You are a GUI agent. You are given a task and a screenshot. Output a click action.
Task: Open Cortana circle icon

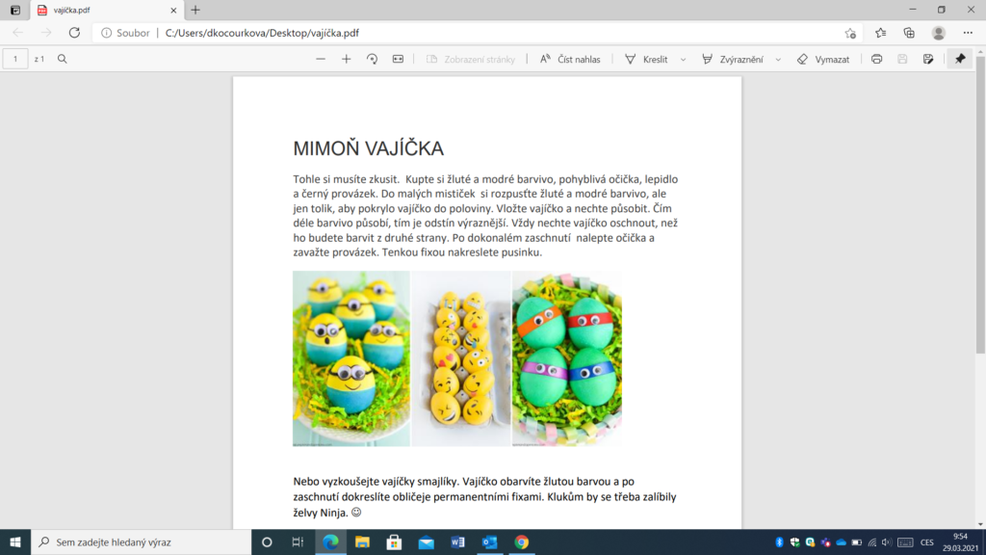click(267, 542)
